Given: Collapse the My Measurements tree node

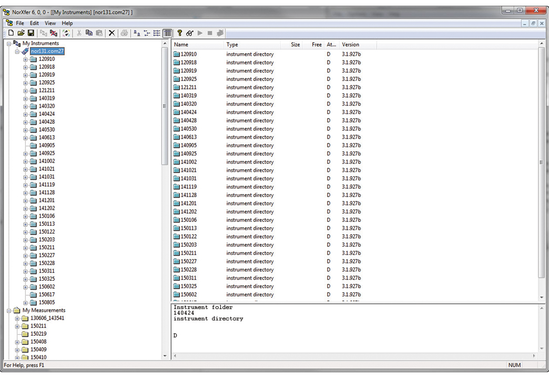Looking at the screenshot, I should [x=9, y=311].
